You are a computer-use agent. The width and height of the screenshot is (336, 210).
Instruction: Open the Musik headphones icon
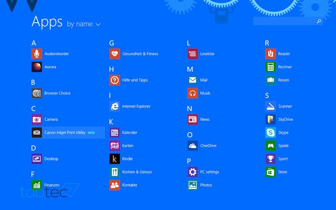(x=192, y=93)
